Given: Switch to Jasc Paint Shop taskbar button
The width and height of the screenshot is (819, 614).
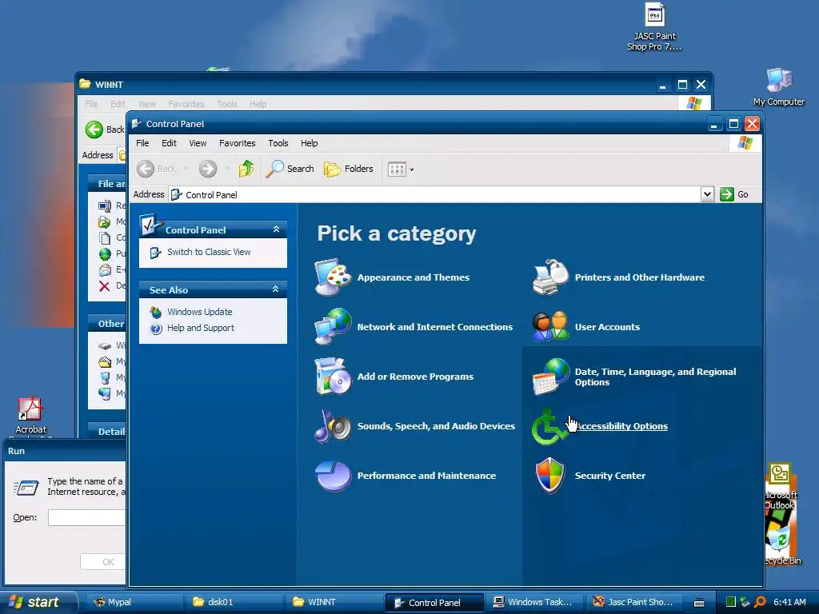Looking at the screenshot, I should [635, 602].
